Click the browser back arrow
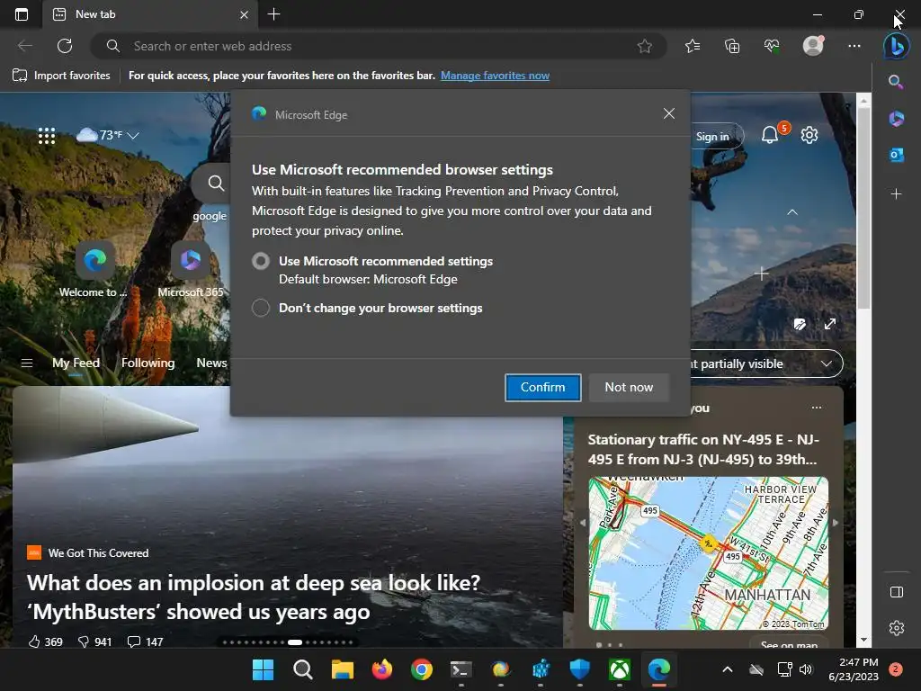 tap(24, 46)
